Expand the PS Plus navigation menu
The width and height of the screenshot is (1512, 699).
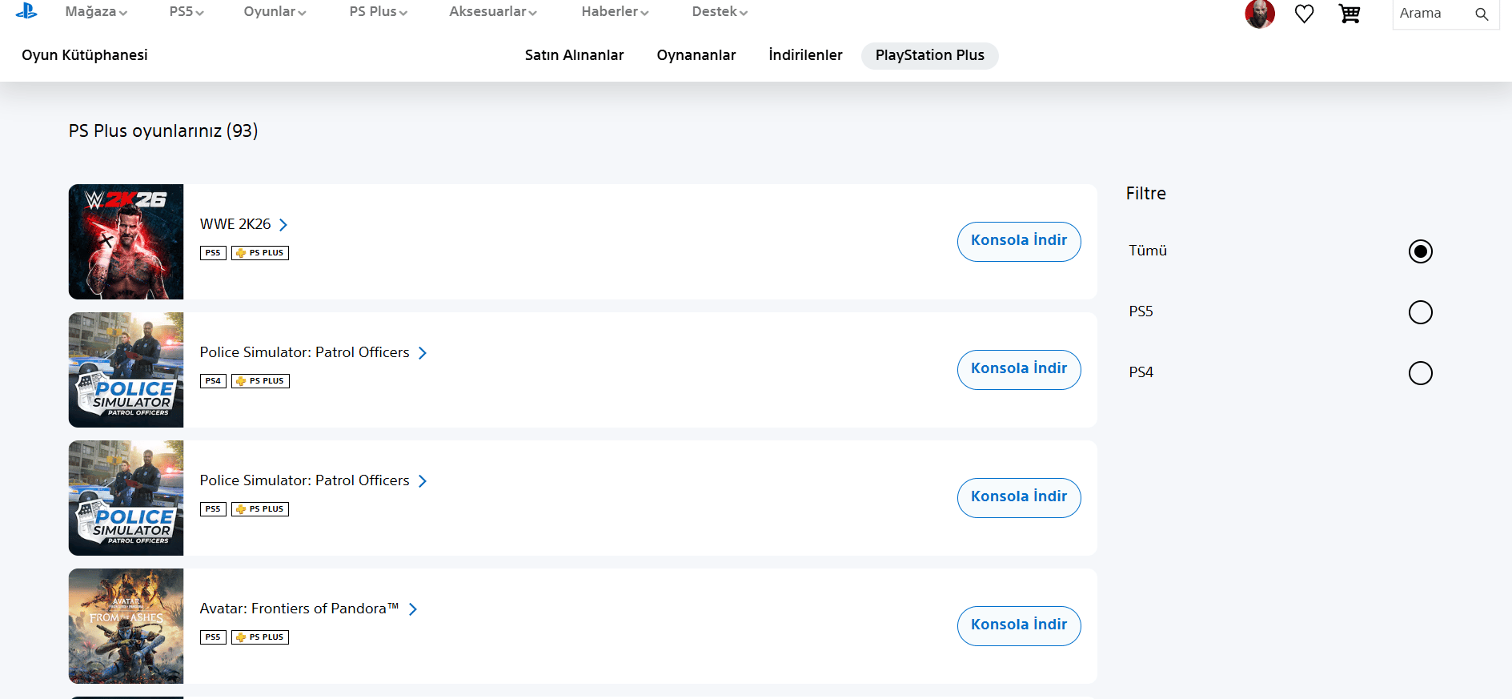(x=379, y=12)
